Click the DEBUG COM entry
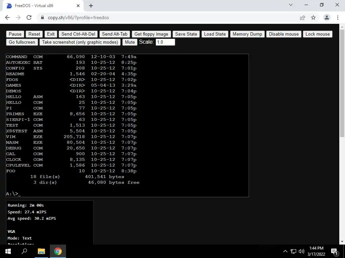 tap(71, 148)
